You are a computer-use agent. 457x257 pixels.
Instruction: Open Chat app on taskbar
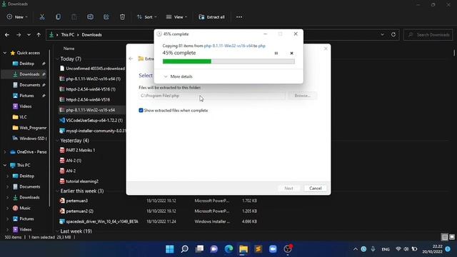[x=214, y=249]
